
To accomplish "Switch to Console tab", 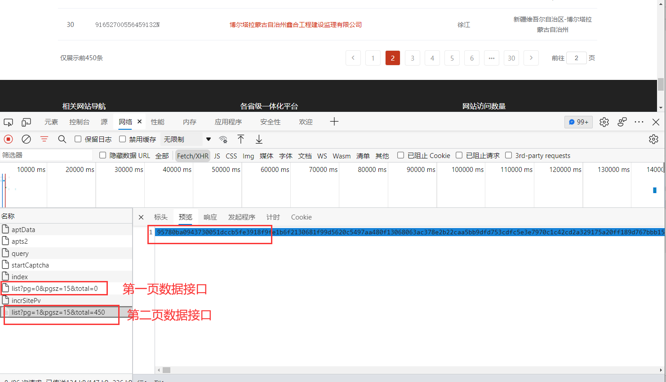I will [x=79, y=122].
